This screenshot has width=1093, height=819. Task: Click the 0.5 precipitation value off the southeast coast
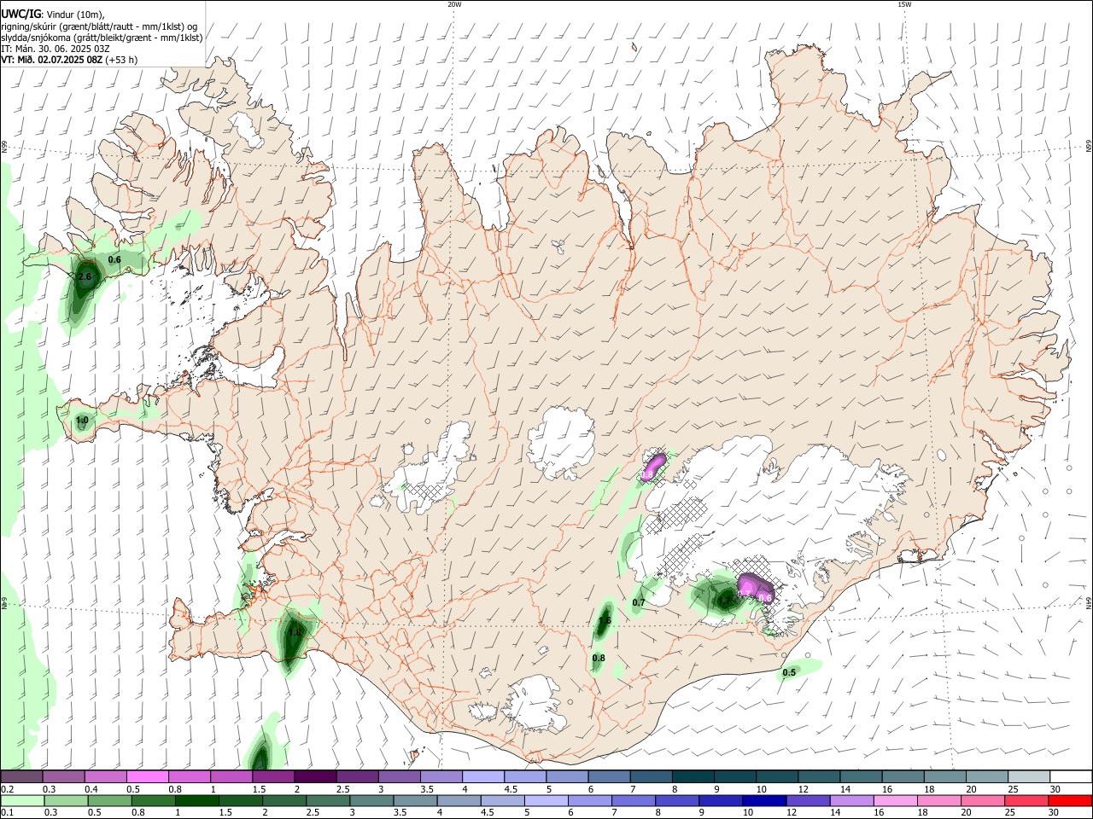[789, 672]
